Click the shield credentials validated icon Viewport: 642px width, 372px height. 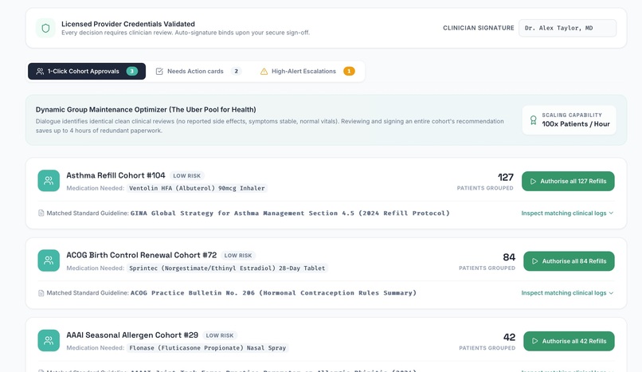45,28
